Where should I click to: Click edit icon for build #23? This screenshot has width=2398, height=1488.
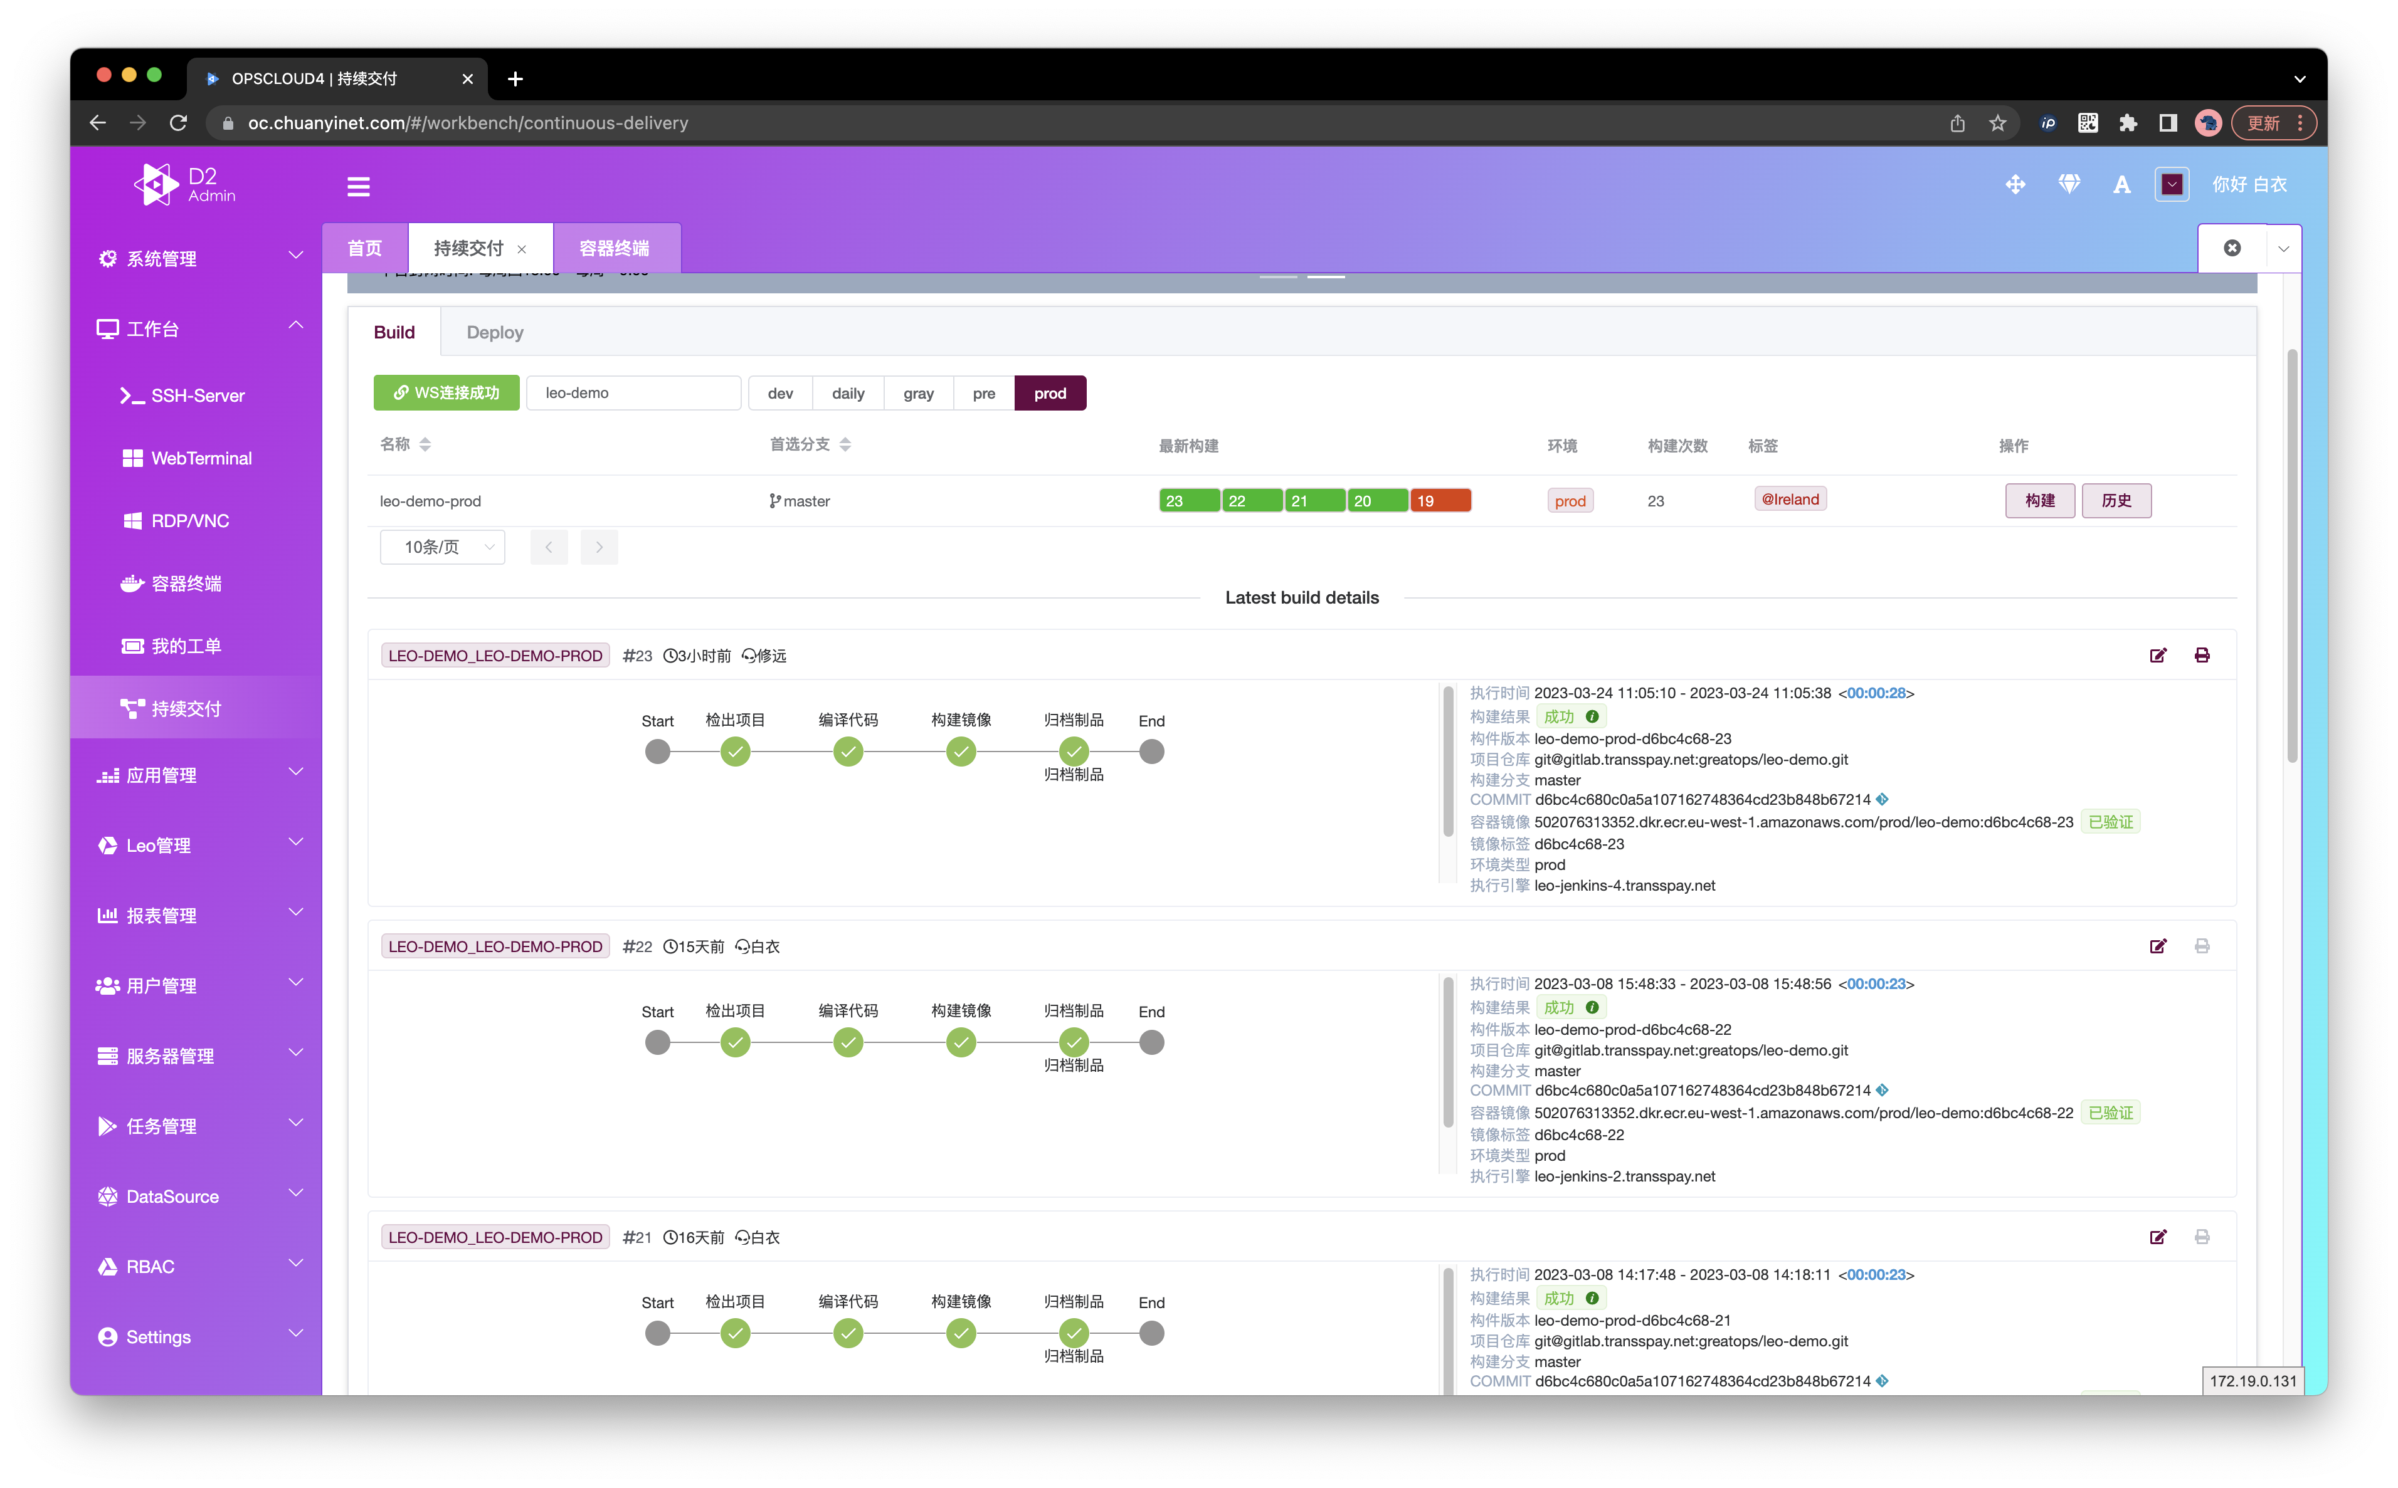pos(2158,656)
